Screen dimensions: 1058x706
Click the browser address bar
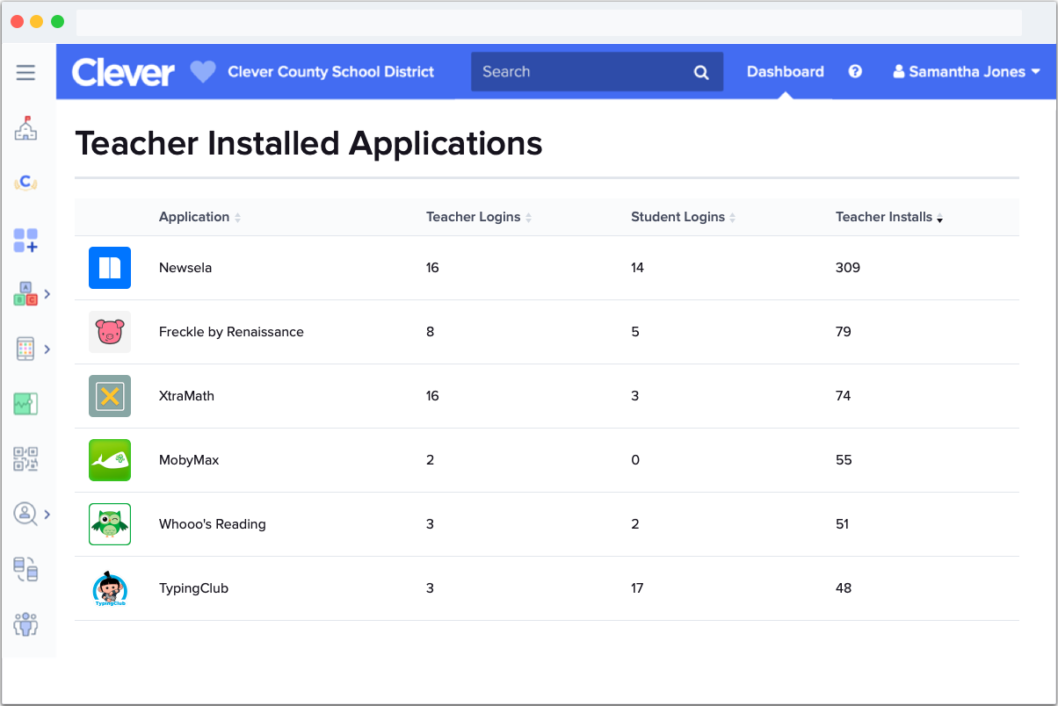click(549, 22)
